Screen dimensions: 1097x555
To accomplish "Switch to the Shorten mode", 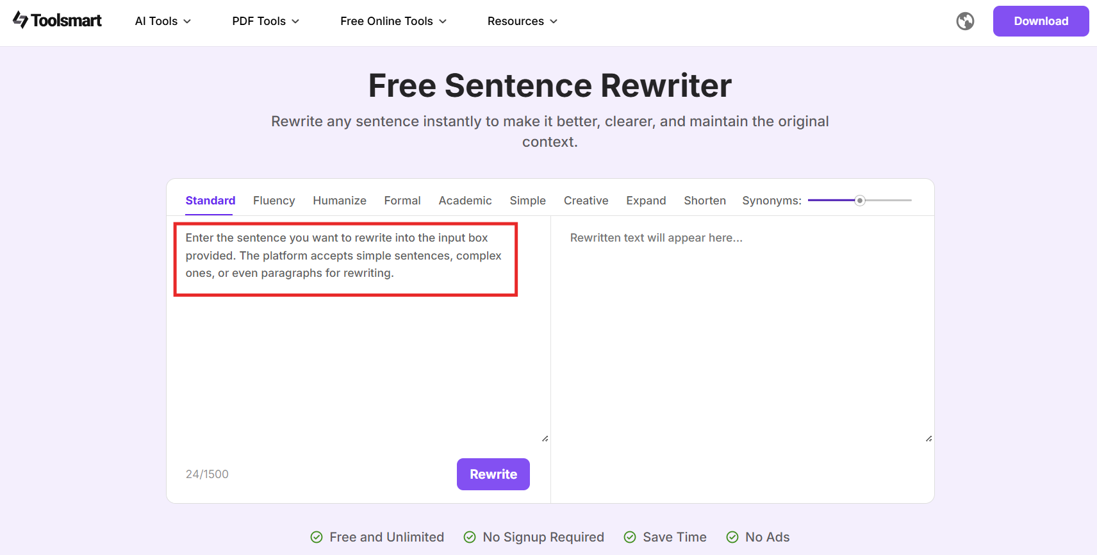I will (705, 201).
